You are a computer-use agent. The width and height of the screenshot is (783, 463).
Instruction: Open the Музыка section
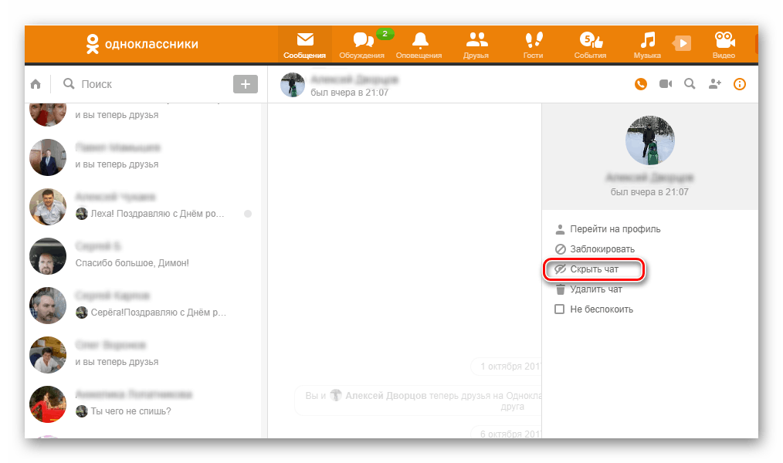click(x=647, y=45)
